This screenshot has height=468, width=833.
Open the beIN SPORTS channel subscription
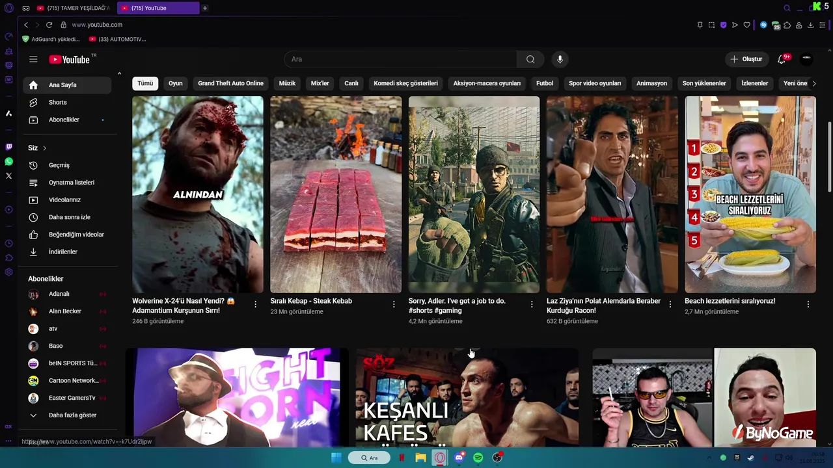coord(68,363)
